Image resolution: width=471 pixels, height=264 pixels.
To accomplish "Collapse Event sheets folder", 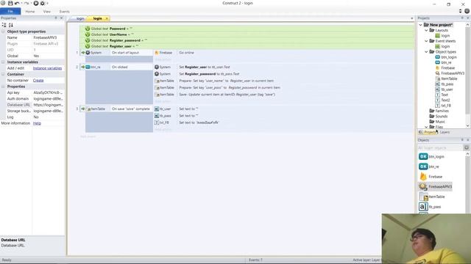I will pos(426,41).
